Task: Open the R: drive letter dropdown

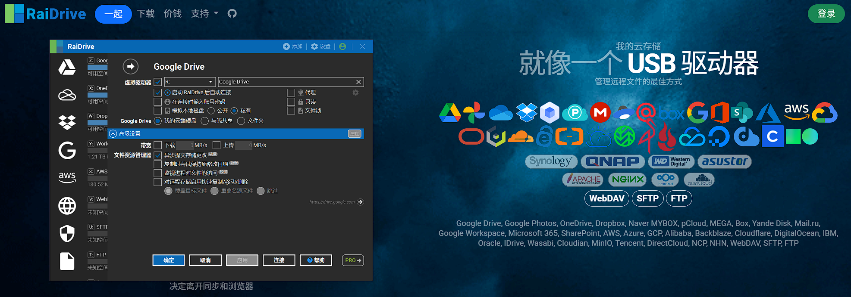Action: 189,82
